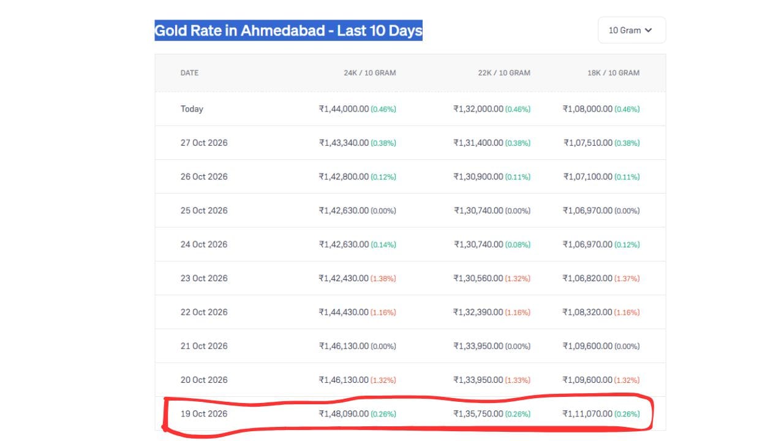Select the 19 Oct 2026 date cell
This screenshot has height=441, width=784.
pyautogui.click(x=204, y=413)
